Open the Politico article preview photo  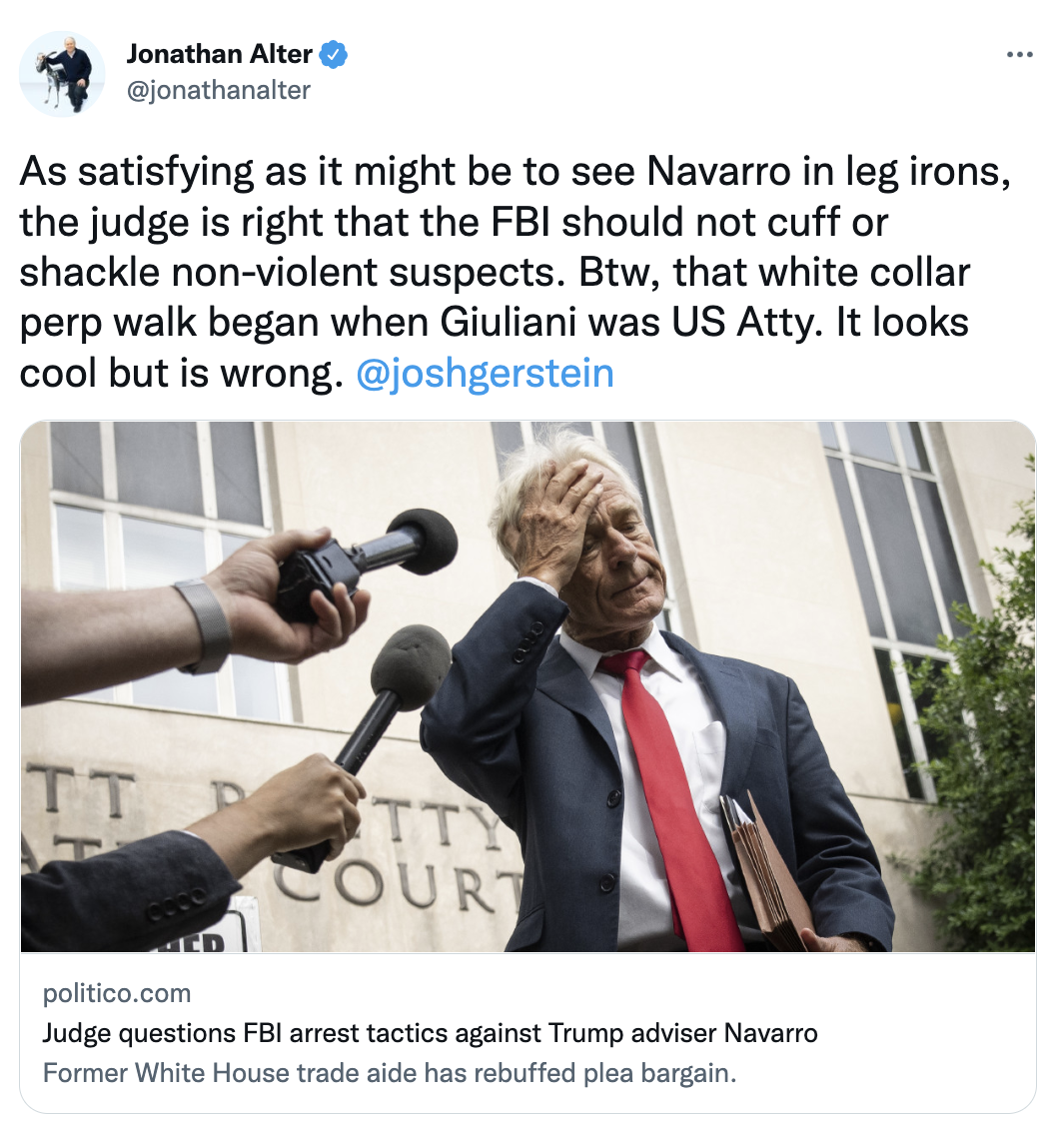[x=528, y=686]
